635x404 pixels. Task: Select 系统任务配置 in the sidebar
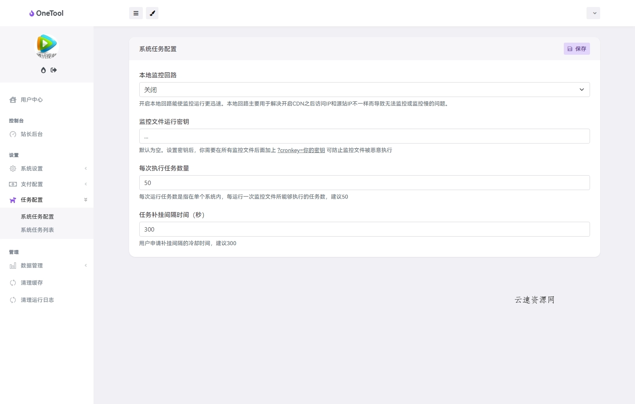[37, 216]
